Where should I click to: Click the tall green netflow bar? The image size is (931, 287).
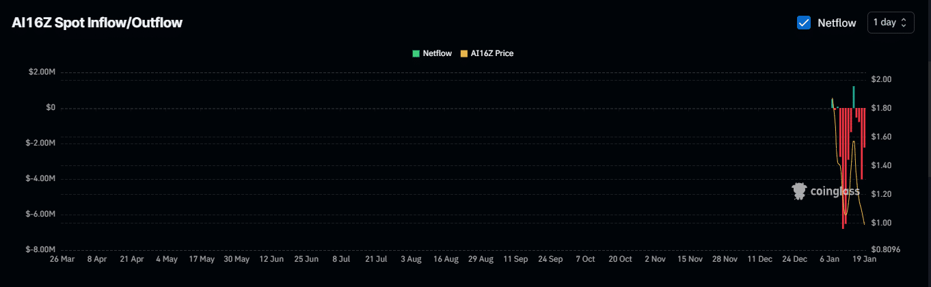click(854, 97)
